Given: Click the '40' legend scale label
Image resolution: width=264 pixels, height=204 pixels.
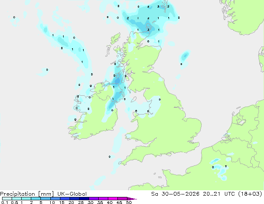Looking at the screenshot, I should point(110,202).
